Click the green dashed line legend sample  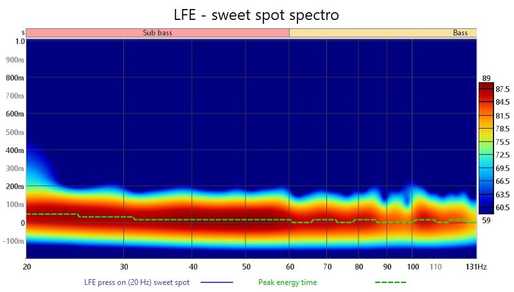(390, 282)
